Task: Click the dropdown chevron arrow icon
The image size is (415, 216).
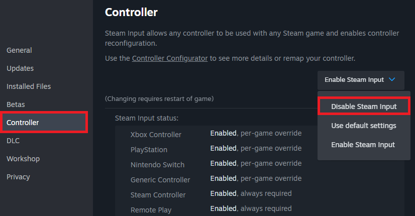Action: click(393, 80)
